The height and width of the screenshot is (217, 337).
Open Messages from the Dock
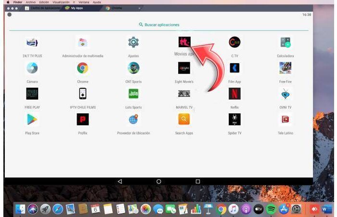158,209
